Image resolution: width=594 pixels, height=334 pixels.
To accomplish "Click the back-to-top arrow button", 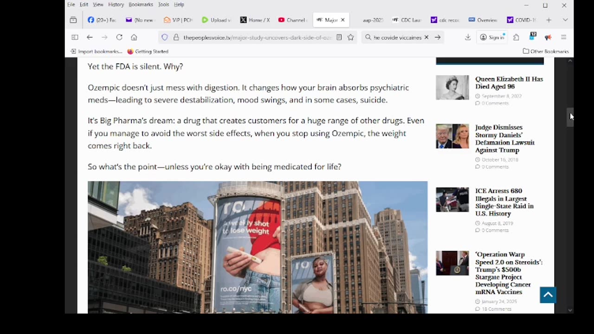I will click(548, 295).
